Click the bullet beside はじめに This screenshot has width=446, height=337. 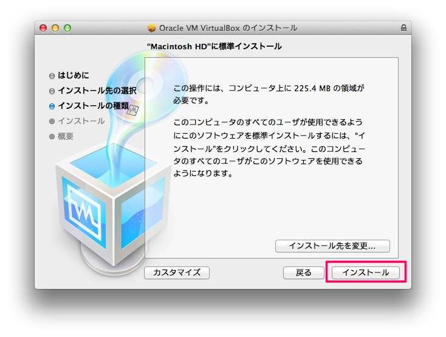pyautogui.click(x=52, y=76)
